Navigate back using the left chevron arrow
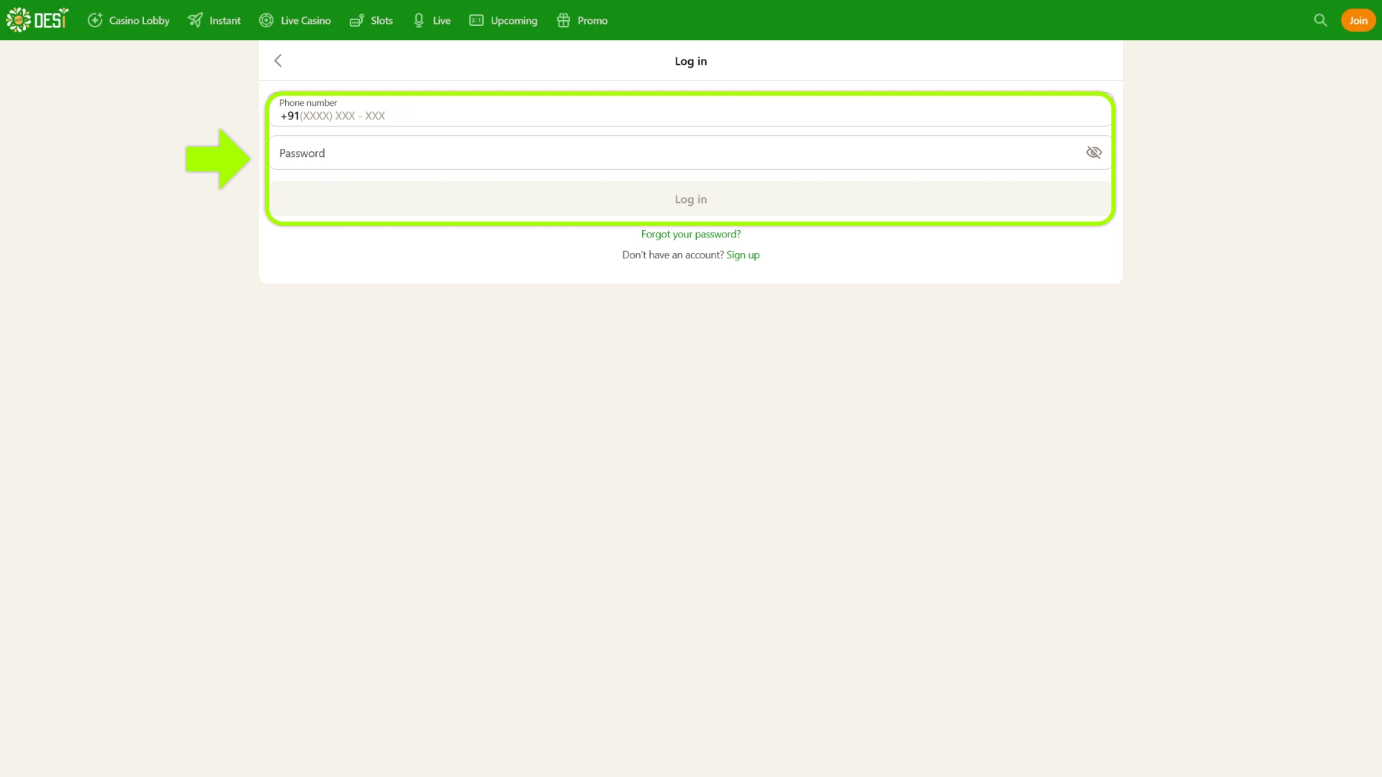This screenshot has width=1382, height=777. [x=278, y=60]
